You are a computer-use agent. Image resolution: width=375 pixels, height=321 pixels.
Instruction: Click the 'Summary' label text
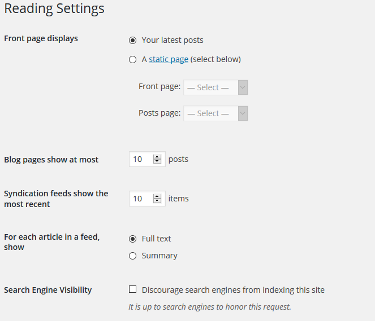click(x=160, y=256)
